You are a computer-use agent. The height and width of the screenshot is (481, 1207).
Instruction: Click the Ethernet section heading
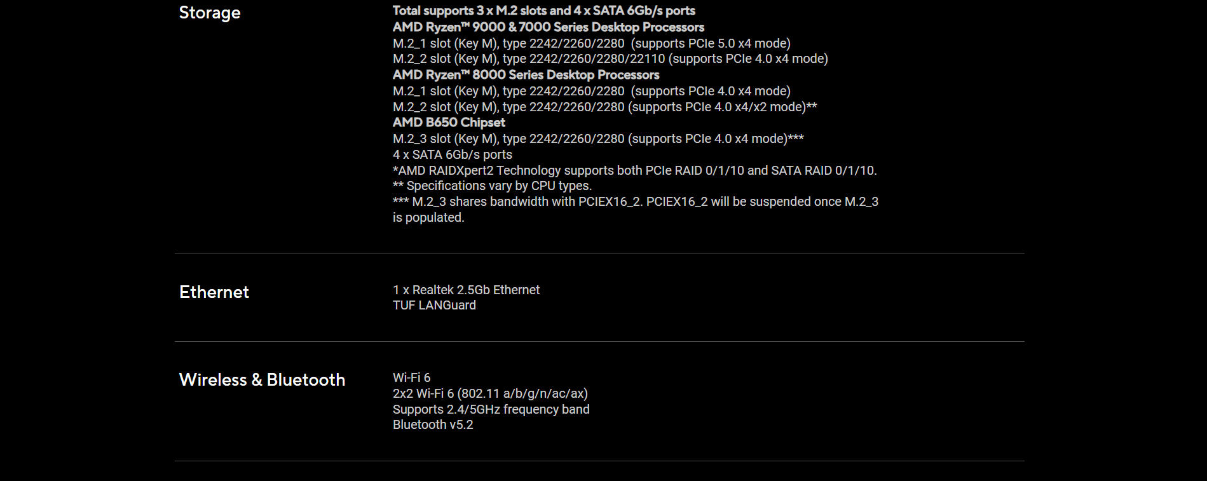(x=214, y=292)
